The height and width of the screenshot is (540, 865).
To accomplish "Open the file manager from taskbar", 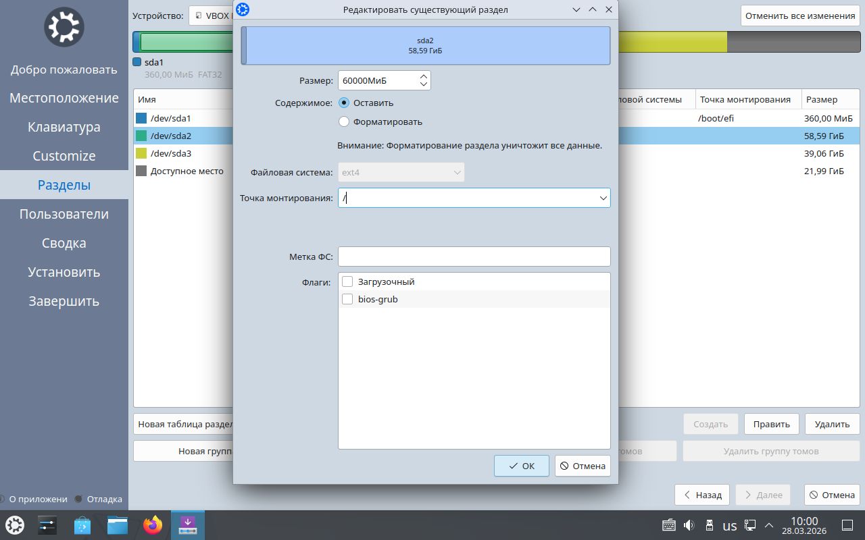I will (118, 525).
